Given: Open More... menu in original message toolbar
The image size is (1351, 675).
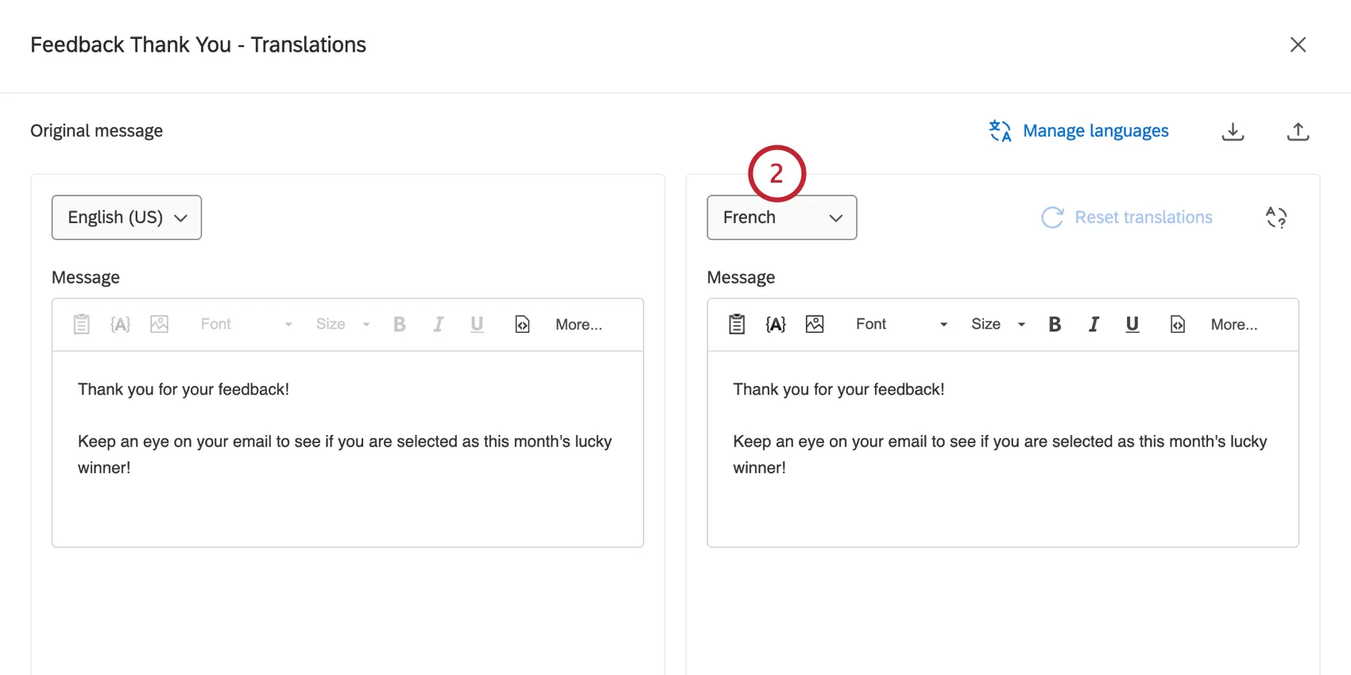Looking at the screenshot, I should pyautogui.click(x=579, y=324).
